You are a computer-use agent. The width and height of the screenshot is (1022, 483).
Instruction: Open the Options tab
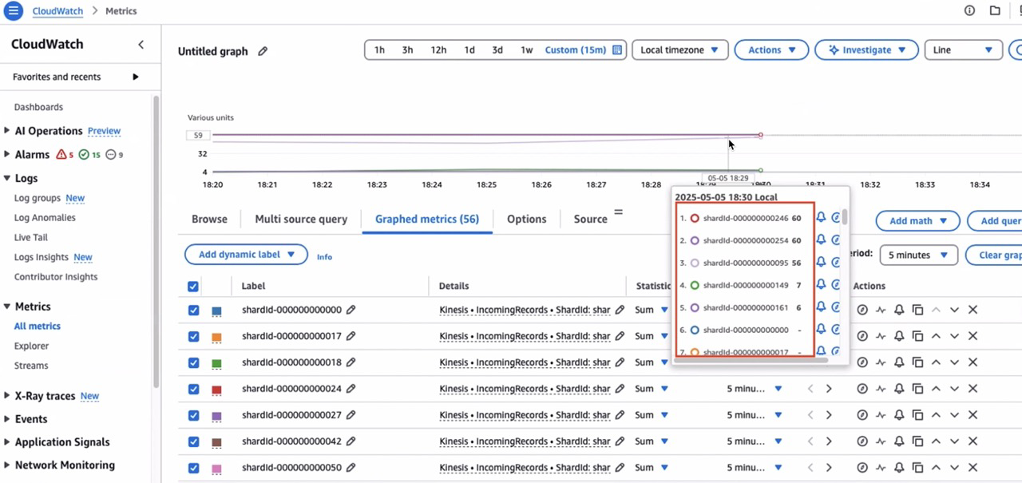click(x=526, y=219)
